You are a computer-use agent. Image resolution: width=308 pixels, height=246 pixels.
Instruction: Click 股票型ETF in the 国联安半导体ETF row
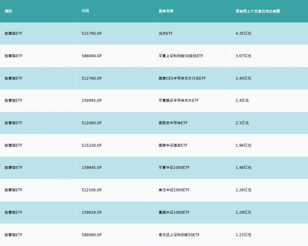tap(14, 123)
